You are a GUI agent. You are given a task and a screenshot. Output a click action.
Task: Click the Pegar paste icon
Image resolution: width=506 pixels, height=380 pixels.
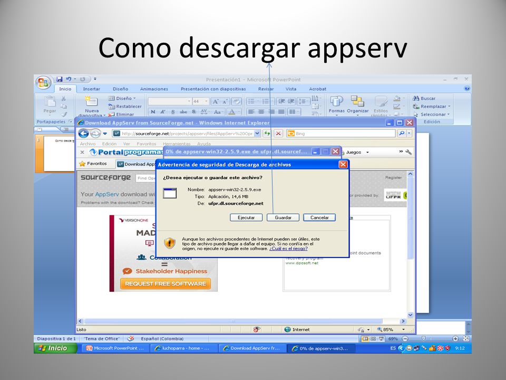click(x=50, y=102)
